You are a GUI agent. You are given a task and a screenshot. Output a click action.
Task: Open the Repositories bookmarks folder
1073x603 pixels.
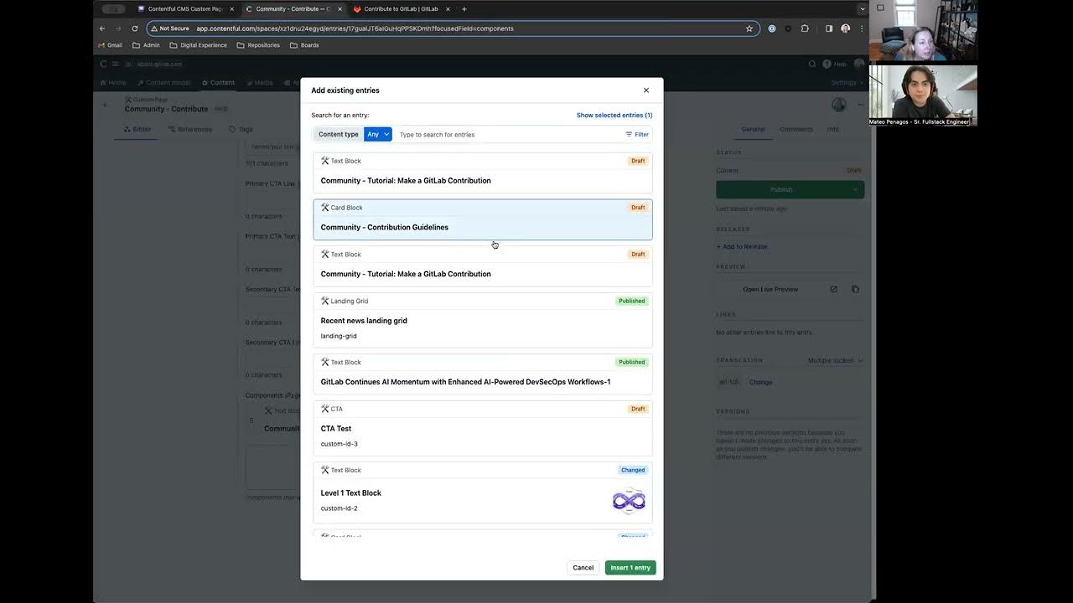tap(258, 45)
